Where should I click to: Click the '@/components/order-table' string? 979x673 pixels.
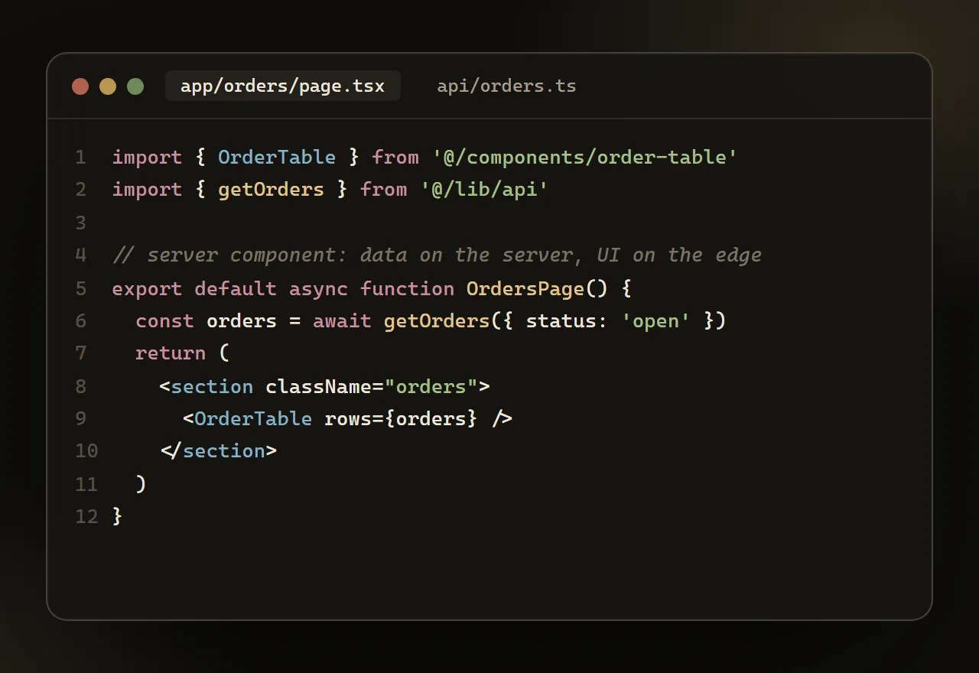coord(584,158)
